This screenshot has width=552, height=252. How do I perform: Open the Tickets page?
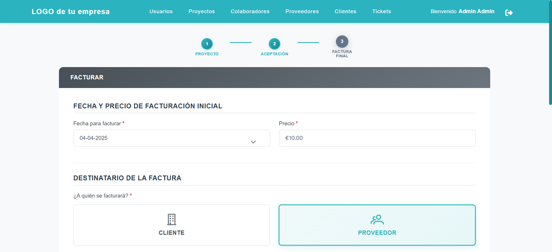(382, 11)
